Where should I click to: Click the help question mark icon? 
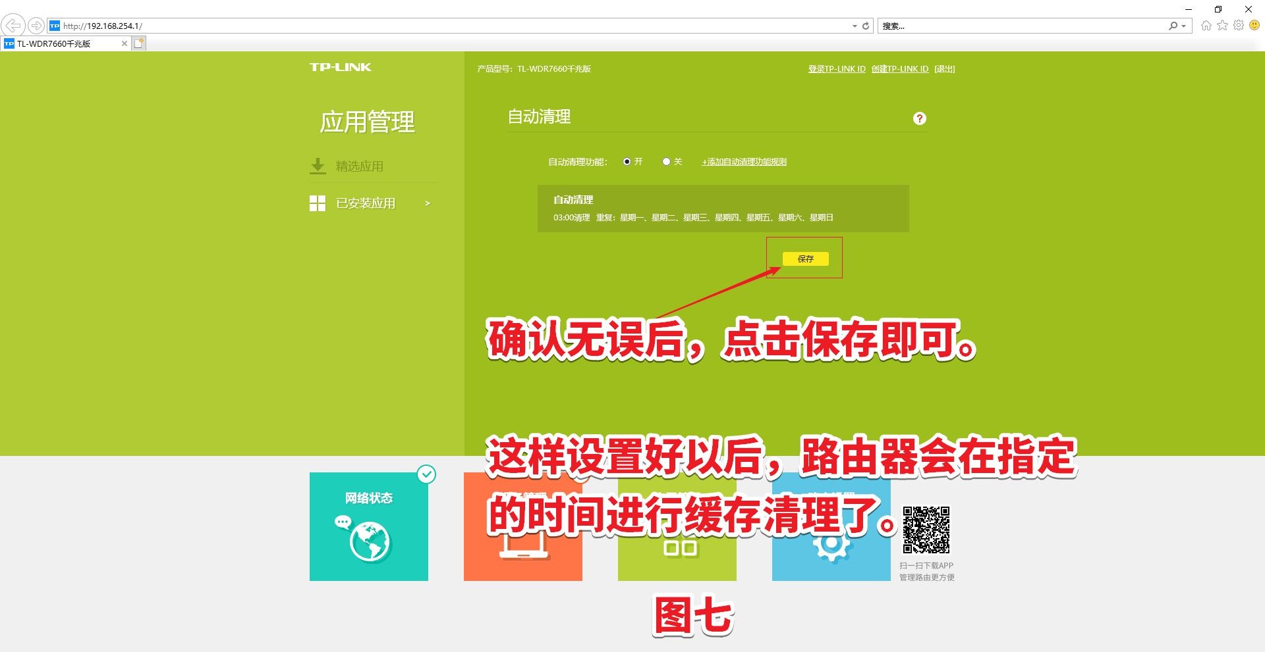pyautogui.click(x=919, y=118)
